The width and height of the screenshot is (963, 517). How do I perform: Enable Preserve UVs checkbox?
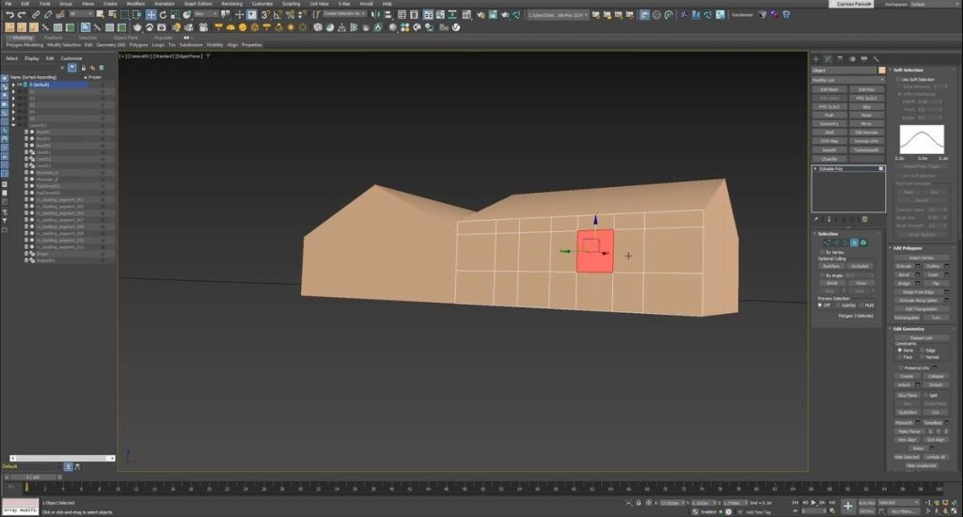pyautogui.click(x=900, y=368)
